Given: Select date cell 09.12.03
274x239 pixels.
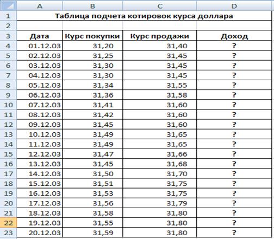Looking at the screenshot, I should coord(40,124).
